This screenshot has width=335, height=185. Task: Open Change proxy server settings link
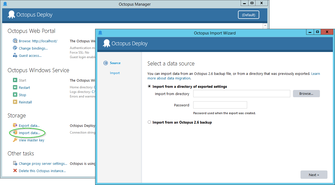(43, 163)
